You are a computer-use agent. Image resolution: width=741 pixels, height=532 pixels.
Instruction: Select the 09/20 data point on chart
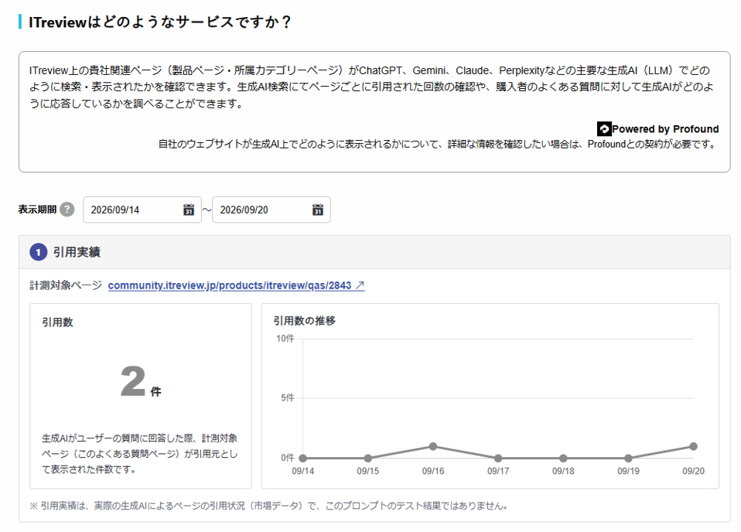(693, 446)
